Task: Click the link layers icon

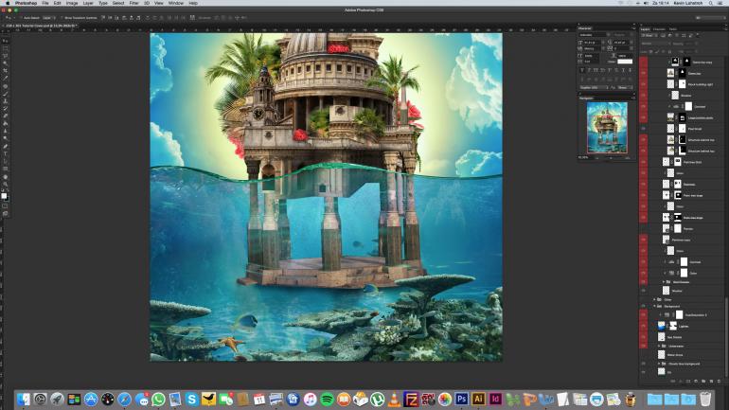Action: tap(673, 382)
